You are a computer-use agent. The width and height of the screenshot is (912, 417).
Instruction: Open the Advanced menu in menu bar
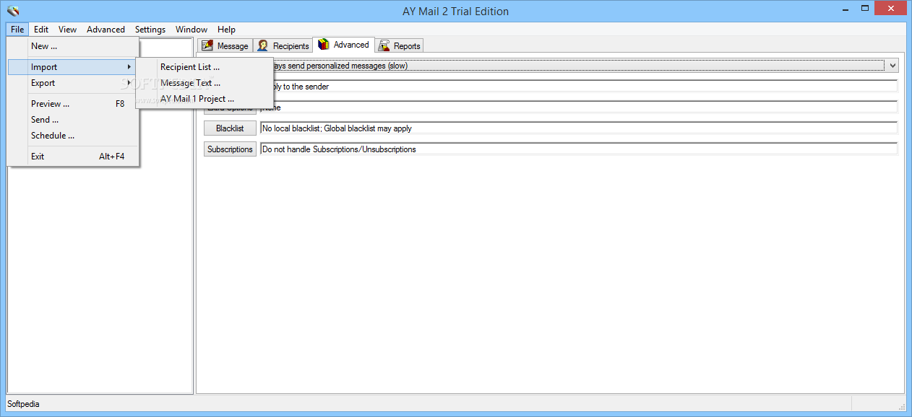[106, 30]
